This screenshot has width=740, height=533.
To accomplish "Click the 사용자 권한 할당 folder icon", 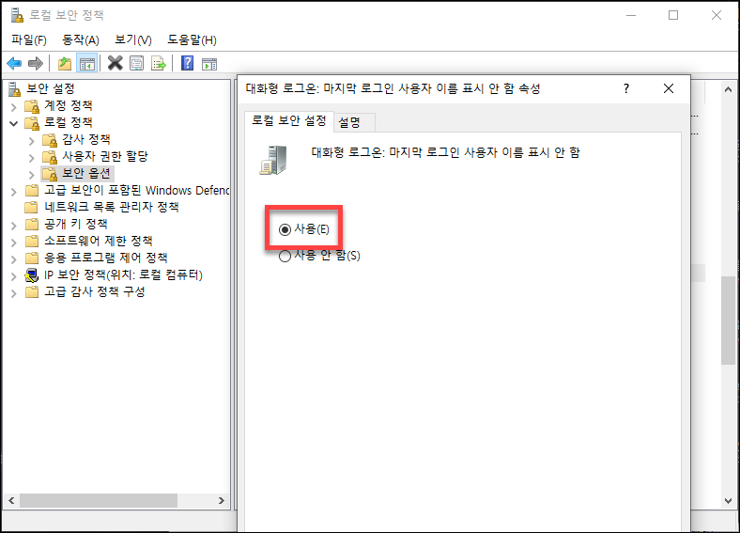I will pos(50,157).
